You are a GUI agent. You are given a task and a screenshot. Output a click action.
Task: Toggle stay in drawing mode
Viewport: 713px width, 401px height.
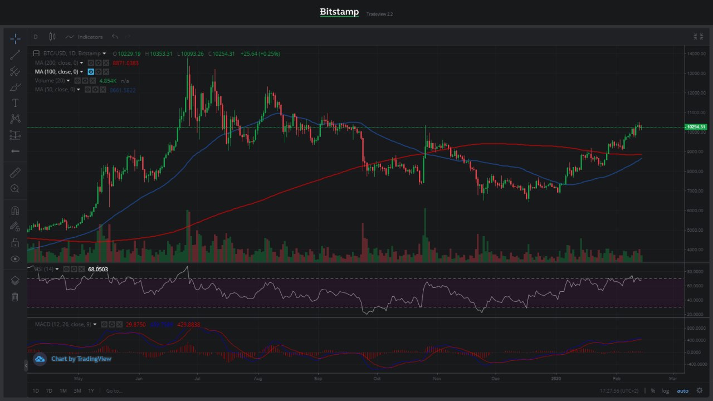(15, 227)
